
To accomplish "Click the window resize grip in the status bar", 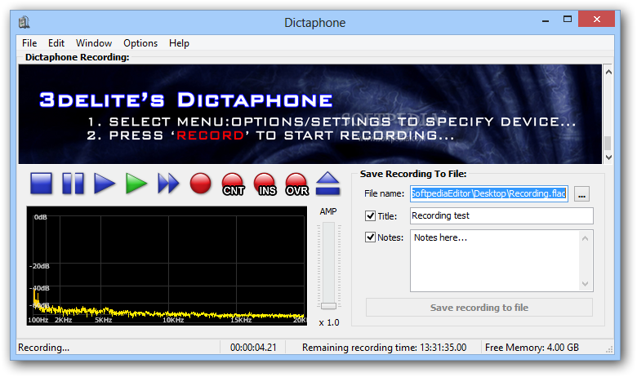I will point(609,349).
